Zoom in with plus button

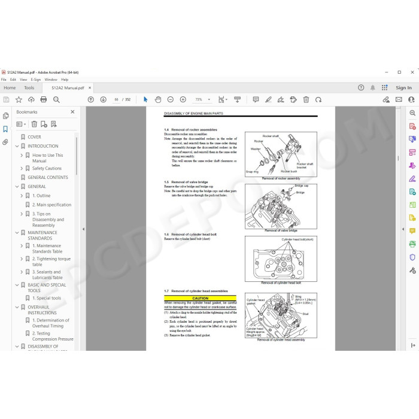click(183, 100)
